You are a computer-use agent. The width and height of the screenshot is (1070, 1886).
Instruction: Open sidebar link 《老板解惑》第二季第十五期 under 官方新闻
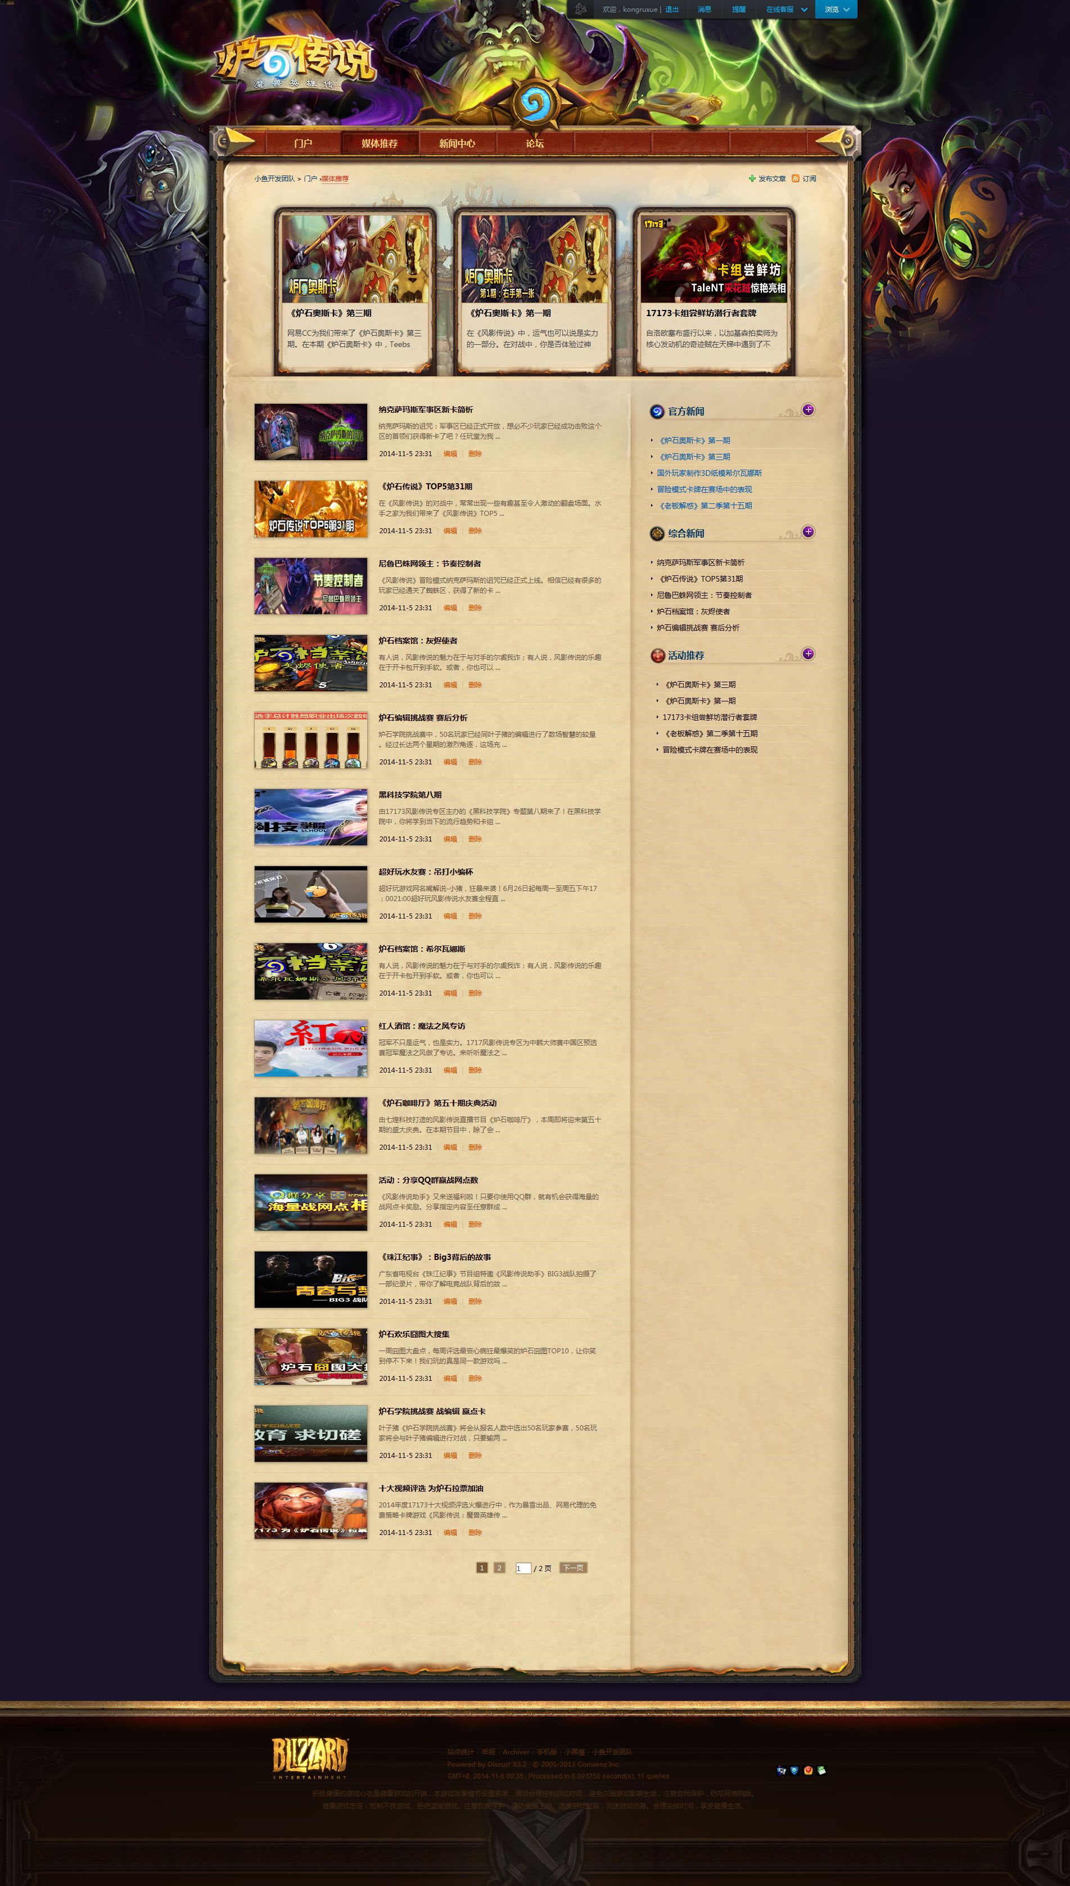coord(704,506)
